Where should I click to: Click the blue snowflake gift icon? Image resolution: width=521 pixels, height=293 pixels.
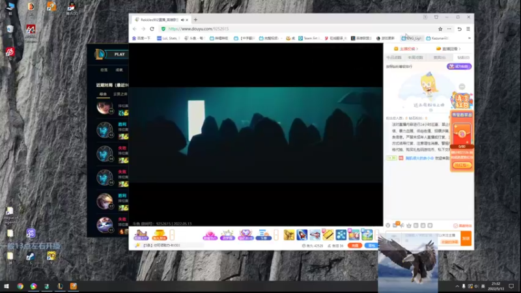coord(341,235)
